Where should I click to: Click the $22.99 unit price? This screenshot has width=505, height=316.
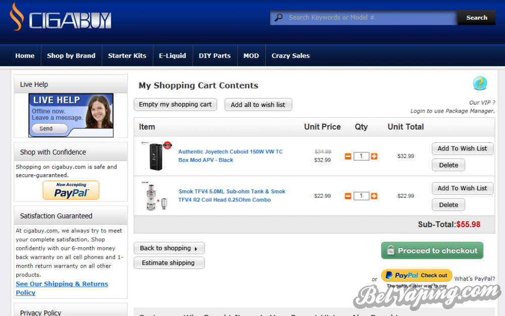pyautogui.click(x=322, y=196)
